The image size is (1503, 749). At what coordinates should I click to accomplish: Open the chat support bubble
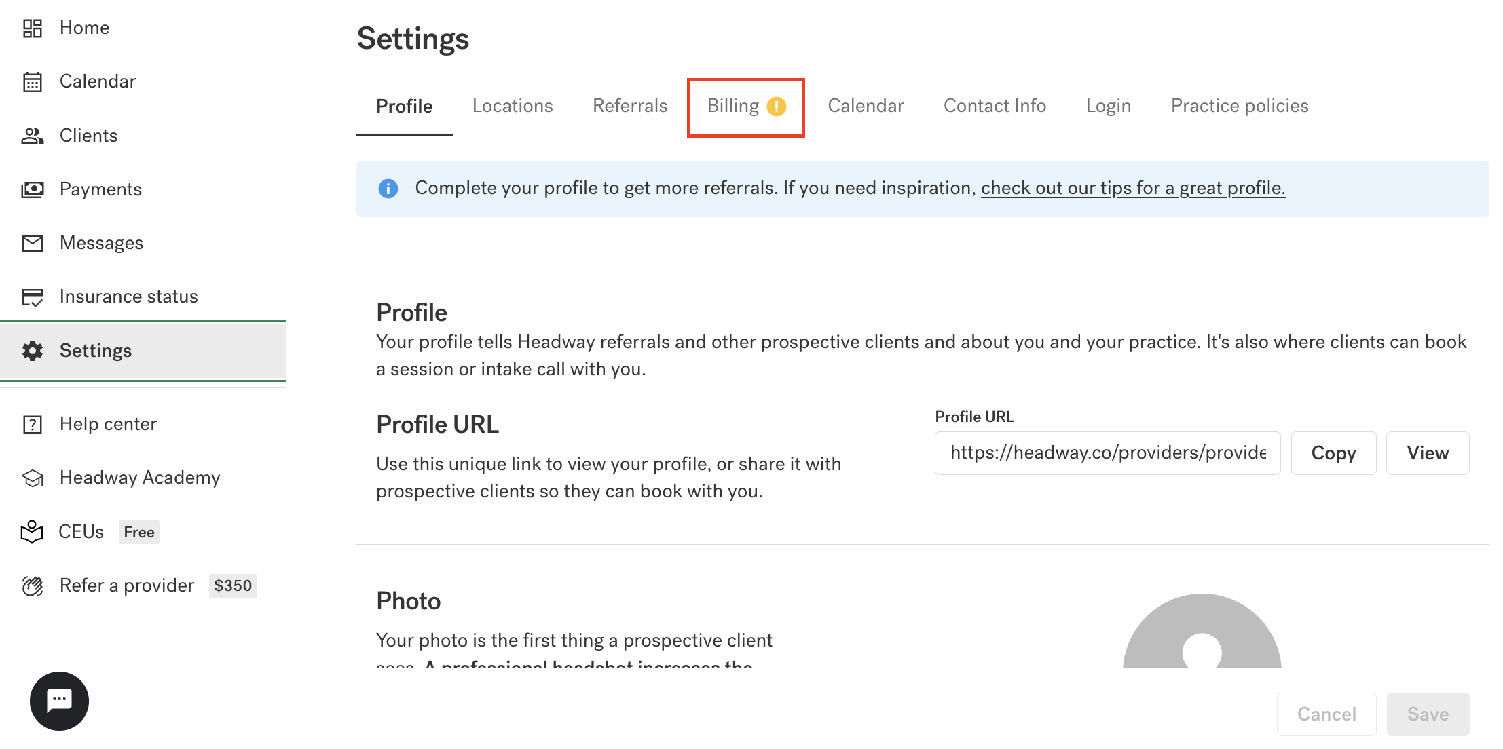[59, 701]
